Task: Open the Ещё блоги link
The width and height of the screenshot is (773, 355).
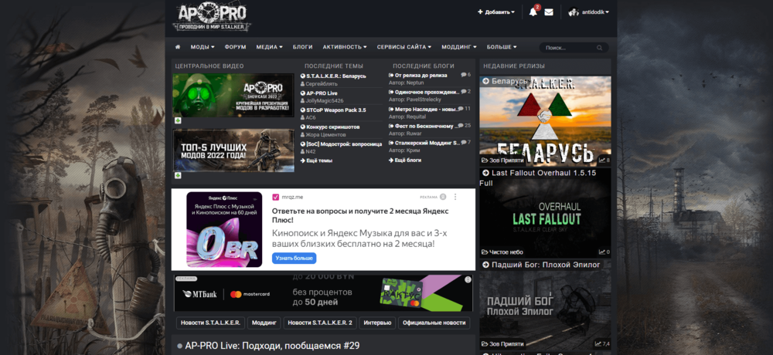Action: [405, 160]
